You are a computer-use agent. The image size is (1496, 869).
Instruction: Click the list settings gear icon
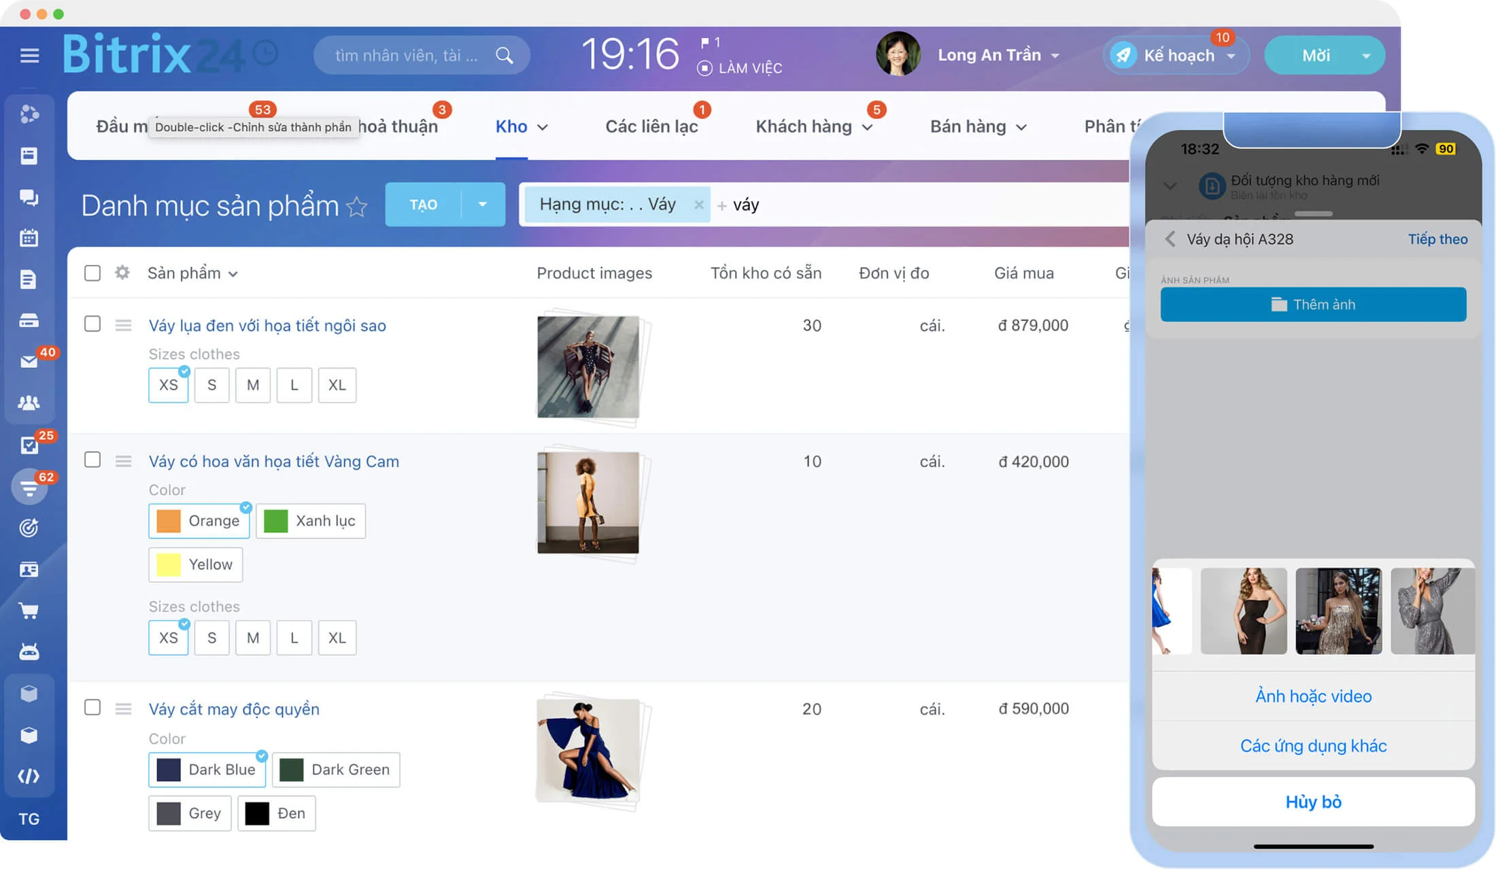pyautogui.click(x=122, y=273)
